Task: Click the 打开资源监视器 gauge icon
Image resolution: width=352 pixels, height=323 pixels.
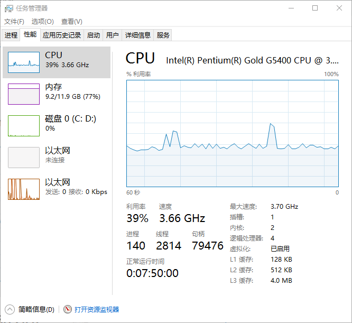Action: tap(67, 309)
